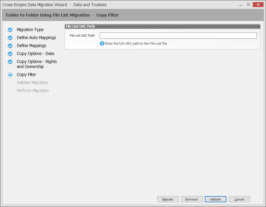Screen dimensions: 266x207
Task: Go back with the Previous button
Action: (x=192, y=199)
